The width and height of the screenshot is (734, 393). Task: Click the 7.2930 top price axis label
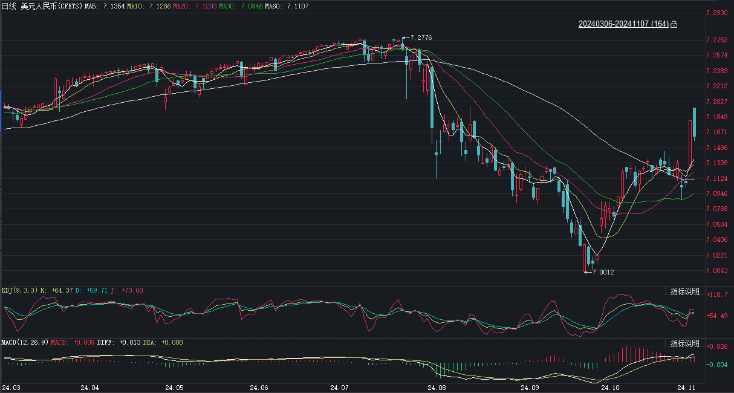coord(716,13)
